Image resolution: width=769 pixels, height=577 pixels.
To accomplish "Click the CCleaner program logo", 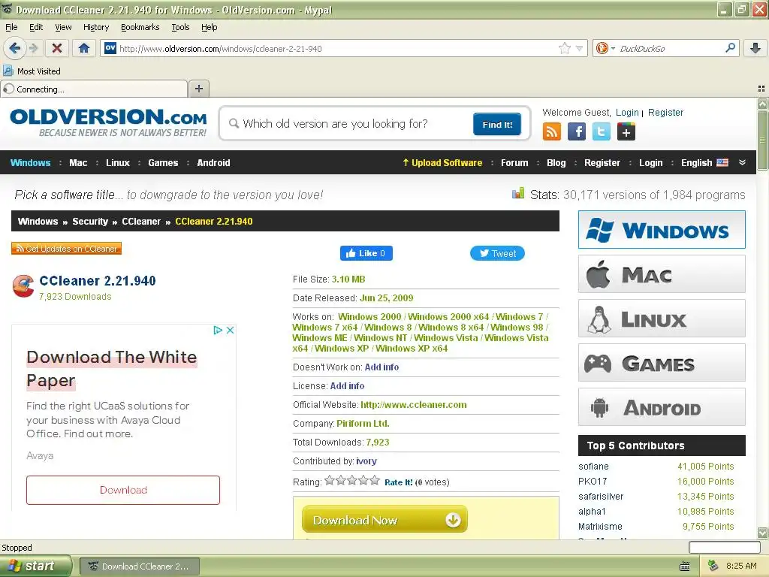I will point(23,286).
